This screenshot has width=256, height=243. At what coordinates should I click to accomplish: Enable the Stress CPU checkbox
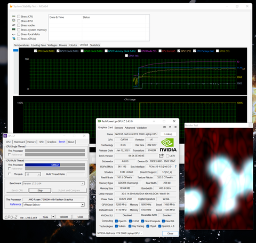click(x=19, y=17)
